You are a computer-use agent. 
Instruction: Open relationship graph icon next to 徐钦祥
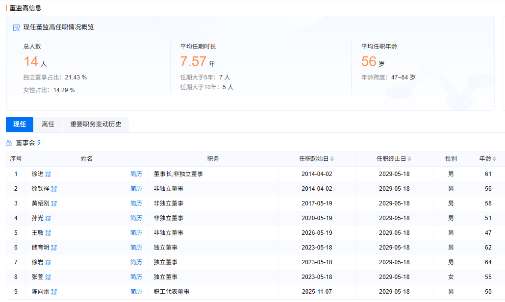[54, 189]
